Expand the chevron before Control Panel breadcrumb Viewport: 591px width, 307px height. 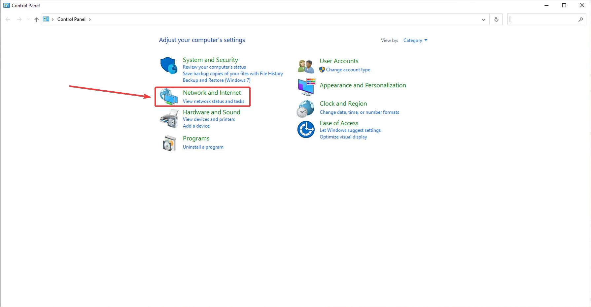[x=53, y=19]
